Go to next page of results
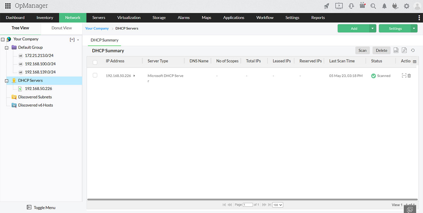 coord(264,205)
